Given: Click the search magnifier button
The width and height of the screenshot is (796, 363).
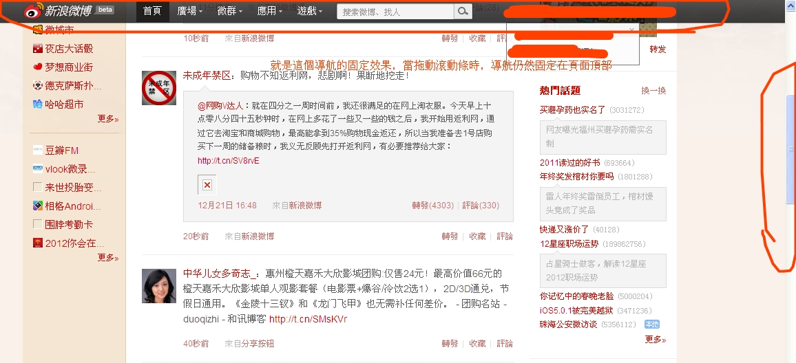Looking at the screenshot, I should click(463, 11).
